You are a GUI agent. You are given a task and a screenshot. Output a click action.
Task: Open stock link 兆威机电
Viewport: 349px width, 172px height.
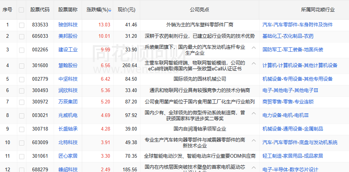(68, 116)
